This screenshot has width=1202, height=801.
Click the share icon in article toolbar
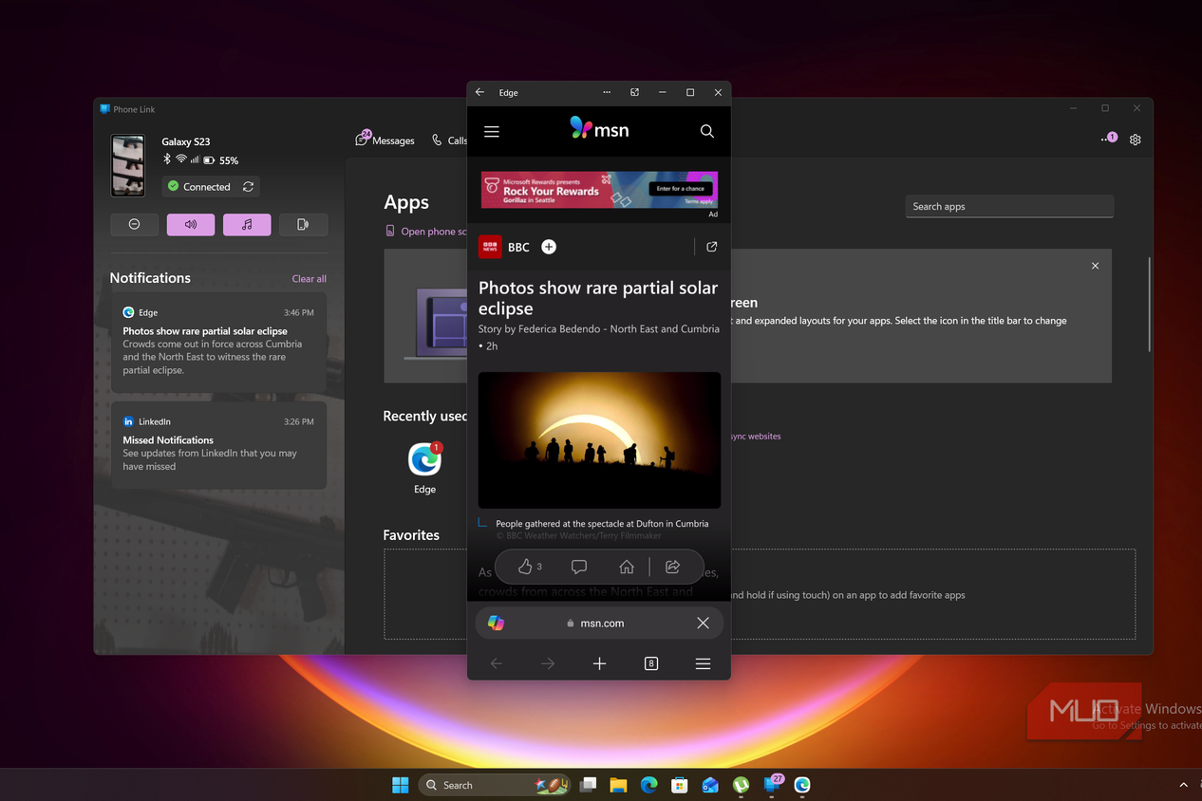(672, 567)
